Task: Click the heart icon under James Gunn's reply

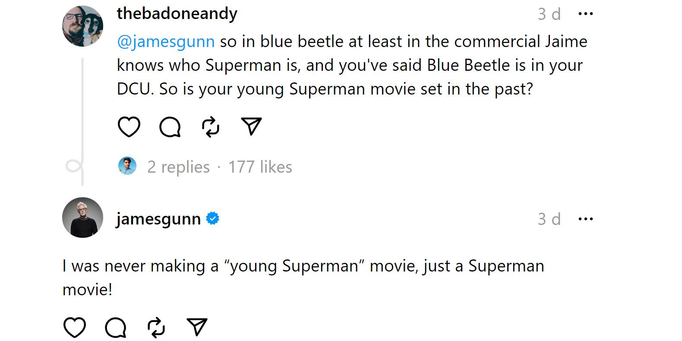Action: pyautogui.click(x=74, y=327)
